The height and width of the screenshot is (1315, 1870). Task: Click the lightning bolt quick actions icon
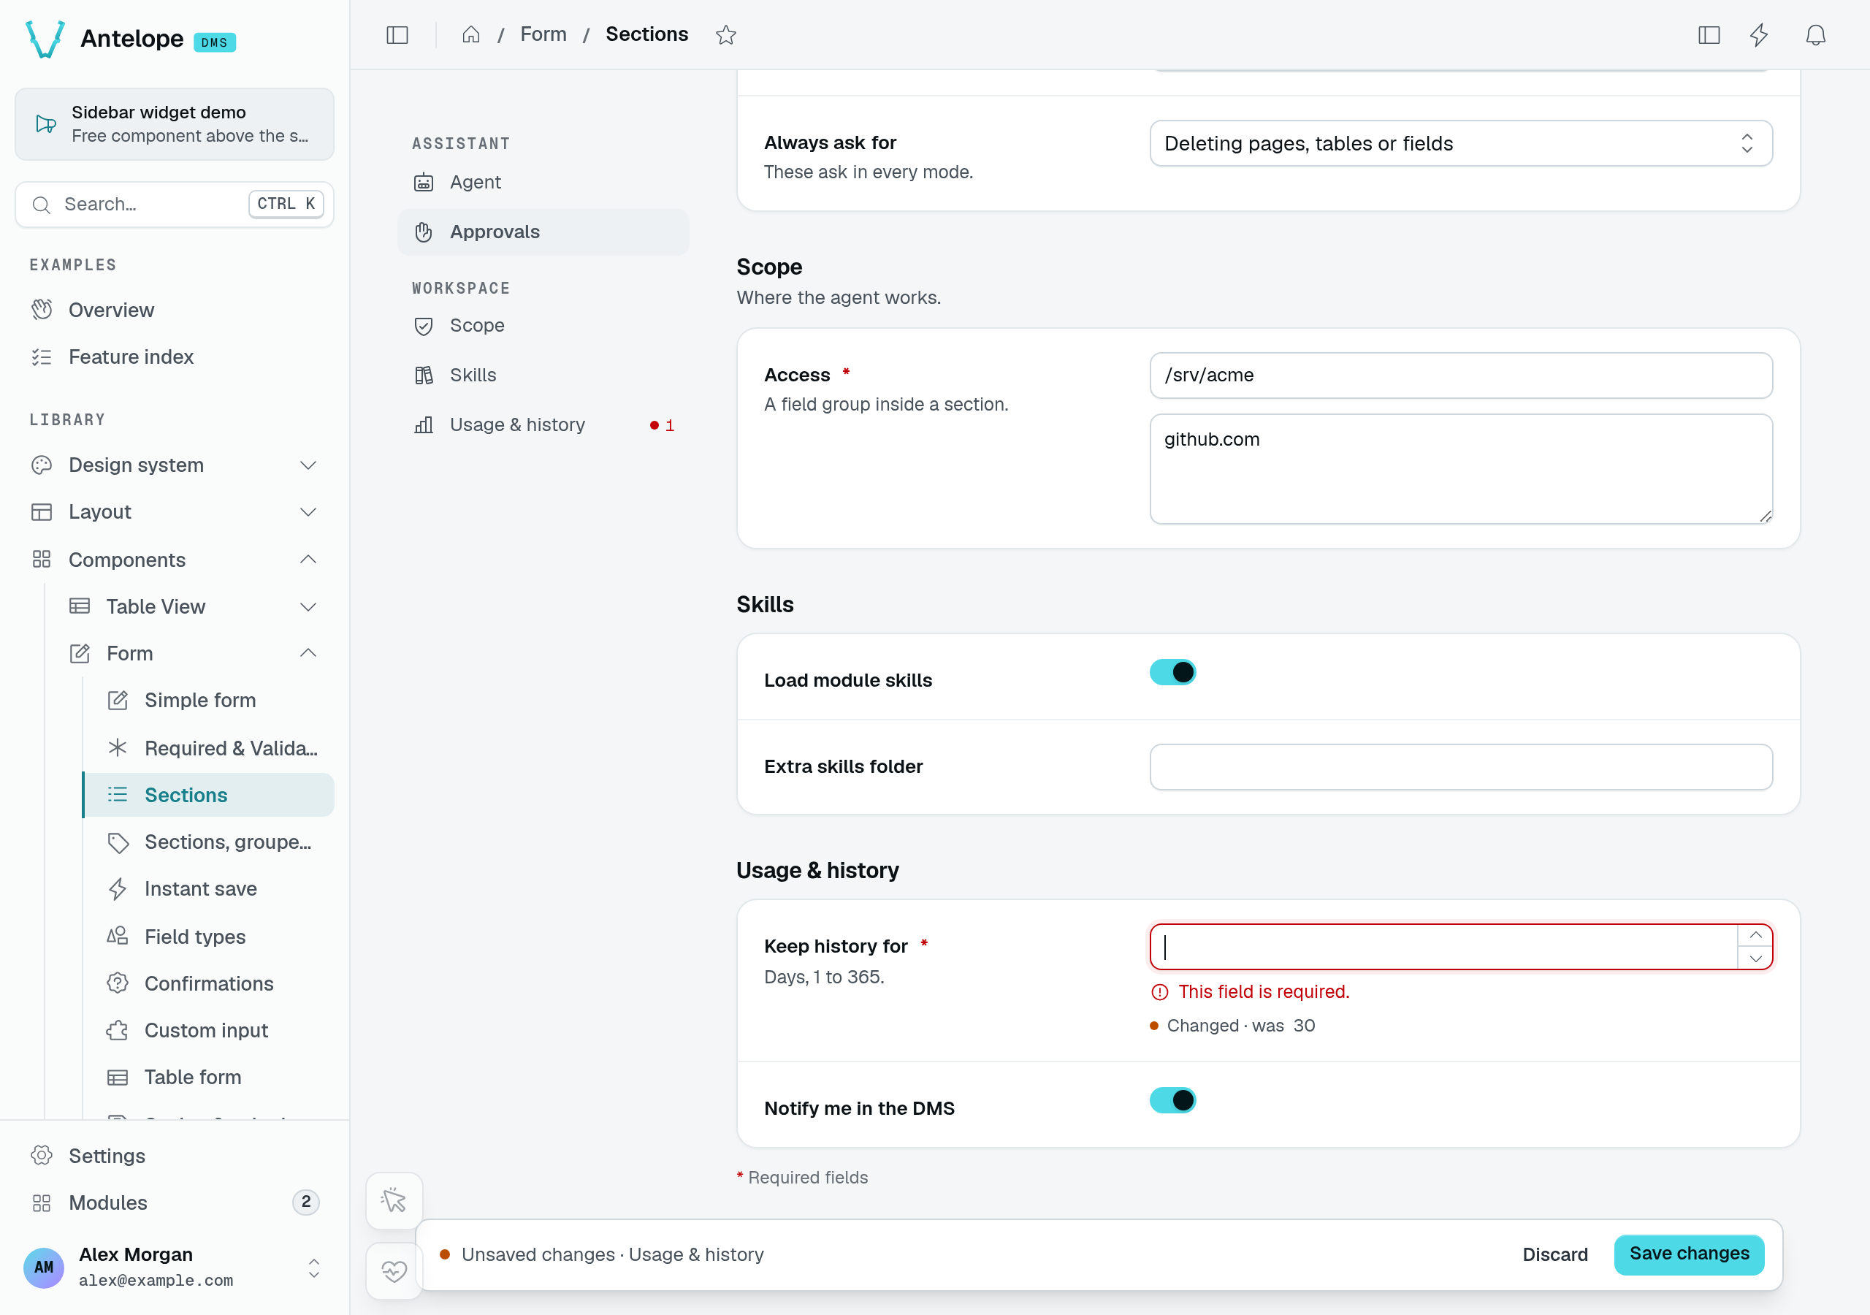(x=1759, y=35)
